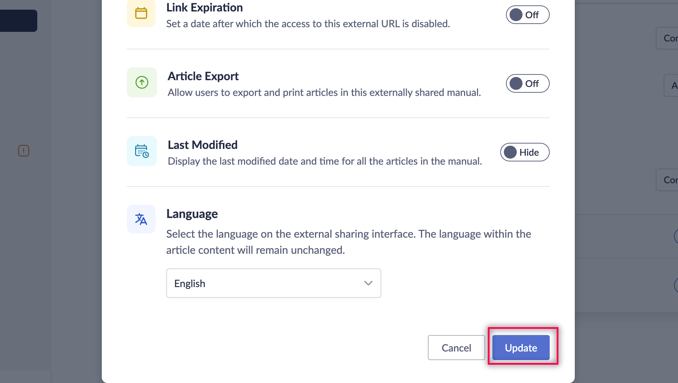
Task: Click the Article Export description text
Action: (x=324, y=93)
